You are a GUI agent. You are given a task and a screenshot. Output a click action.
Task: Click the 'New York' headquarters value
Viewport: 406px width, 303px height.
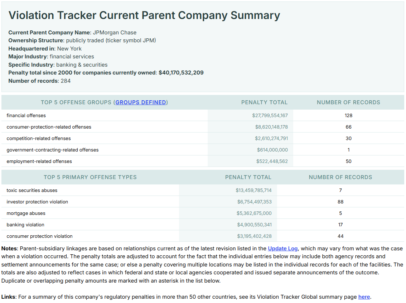pyautogui.click(x=69, y=49)
